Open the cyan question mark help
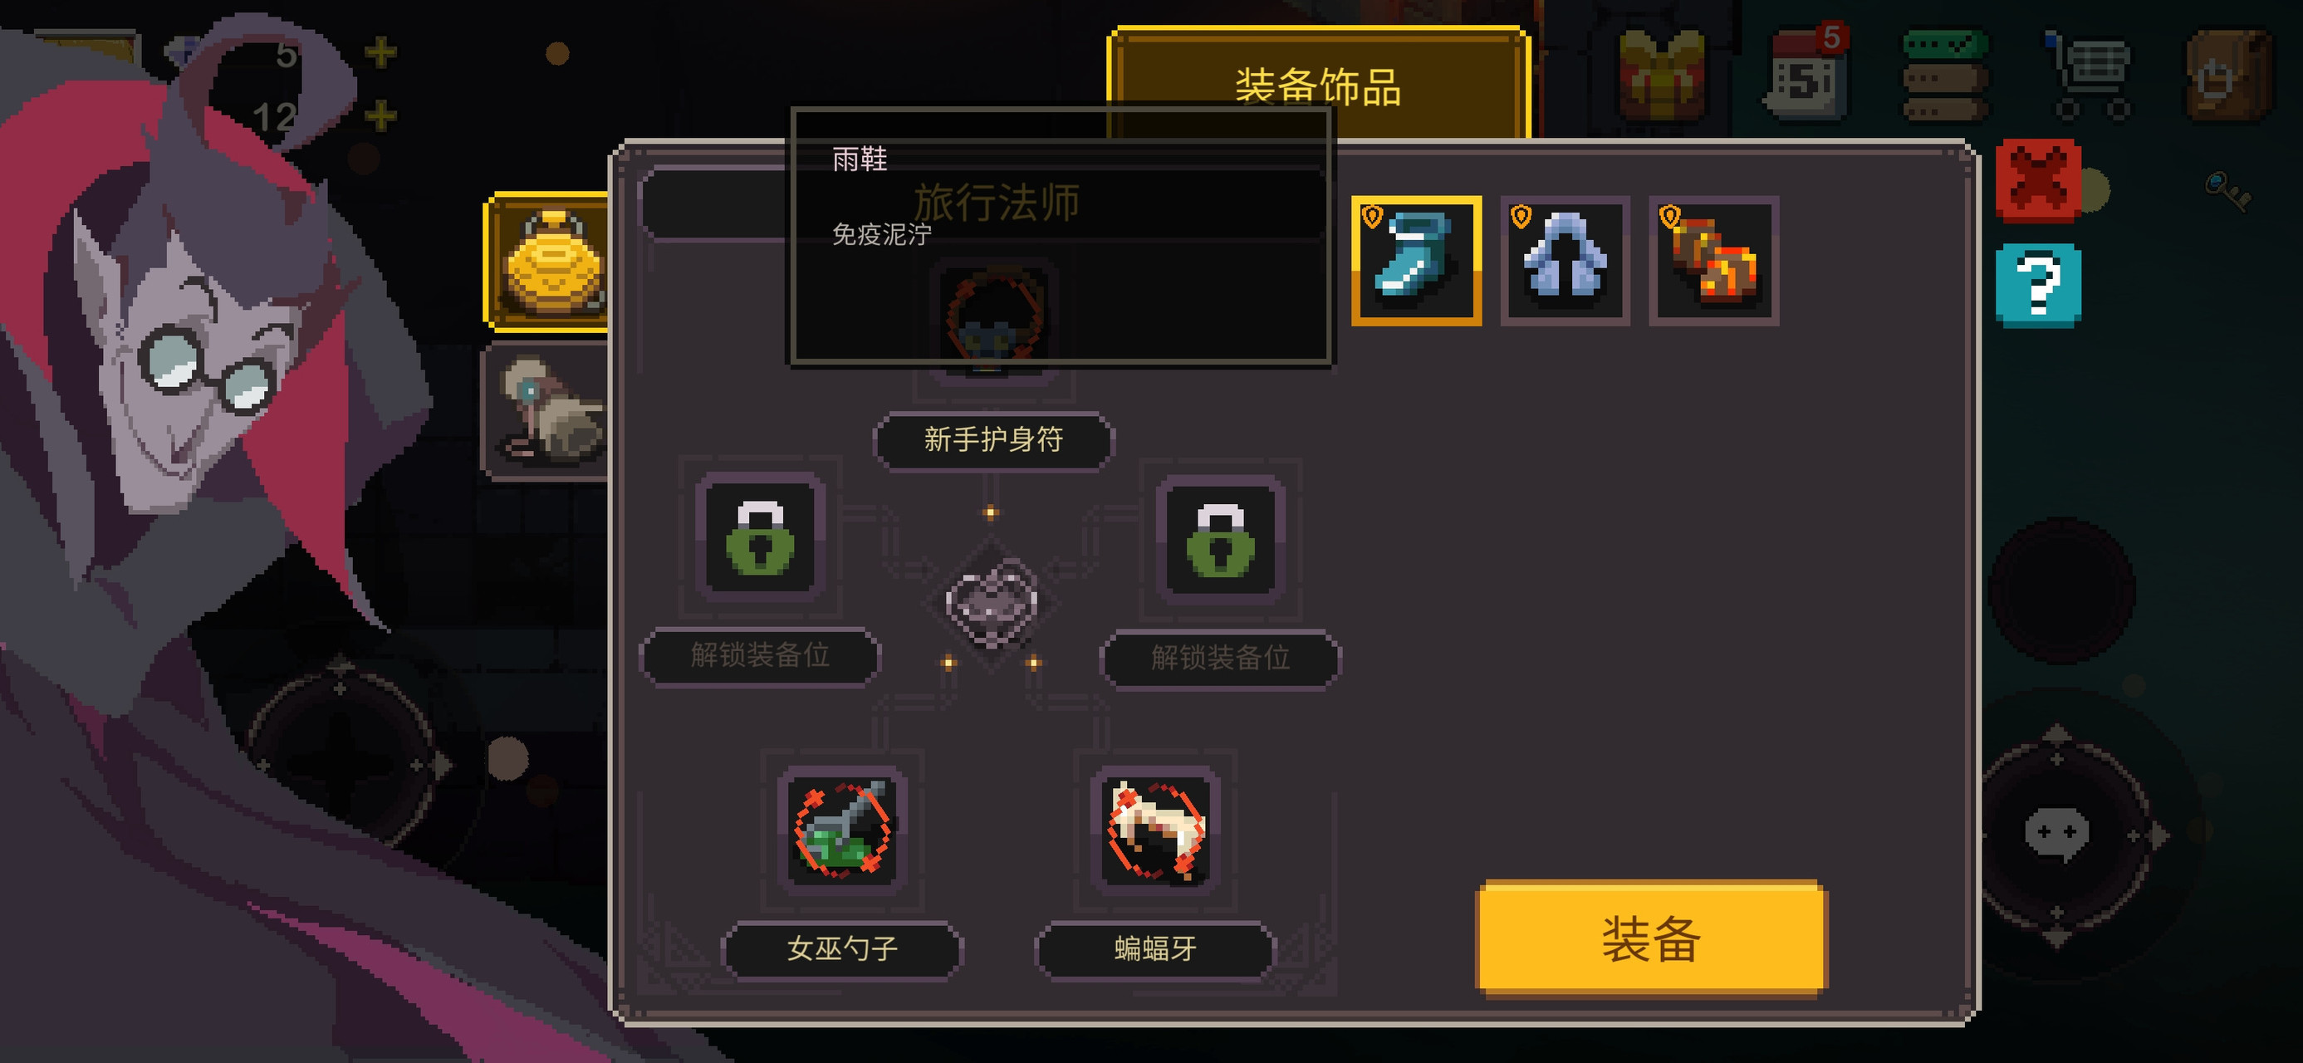Viewport: 2303px width, 1063px height. point(2037,286)
